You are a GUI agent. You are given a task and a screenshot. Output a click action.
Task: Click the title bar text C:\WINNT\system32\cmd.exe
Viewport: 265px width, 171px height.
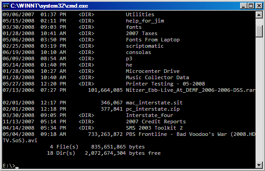[x=49, y=6]
